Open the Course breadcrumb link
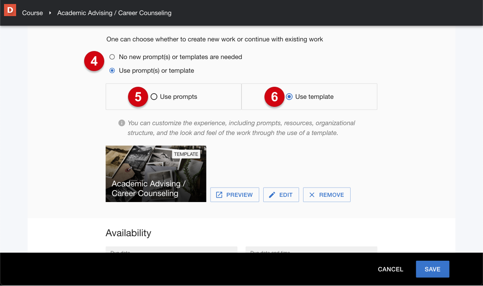 tap(33, 13)
